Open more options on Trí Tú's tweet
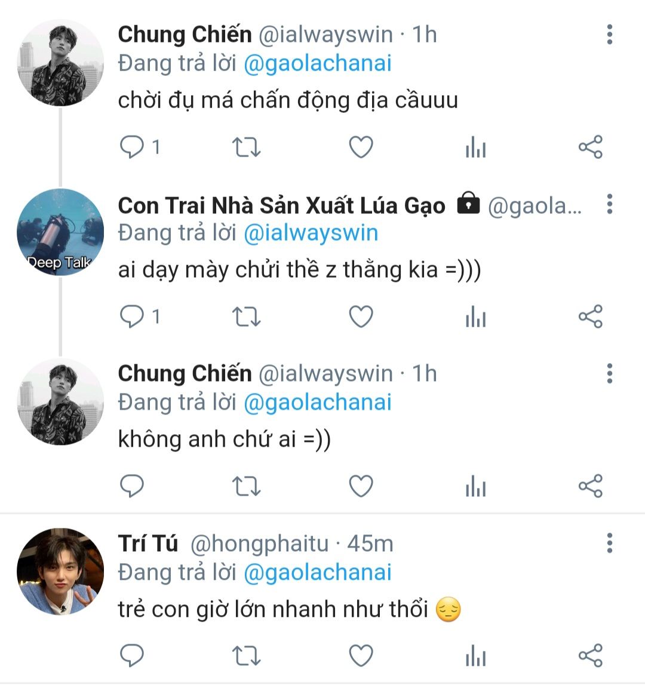Image resolution: width=645 pixels, height=685 pixels. [x=609, y=543]
